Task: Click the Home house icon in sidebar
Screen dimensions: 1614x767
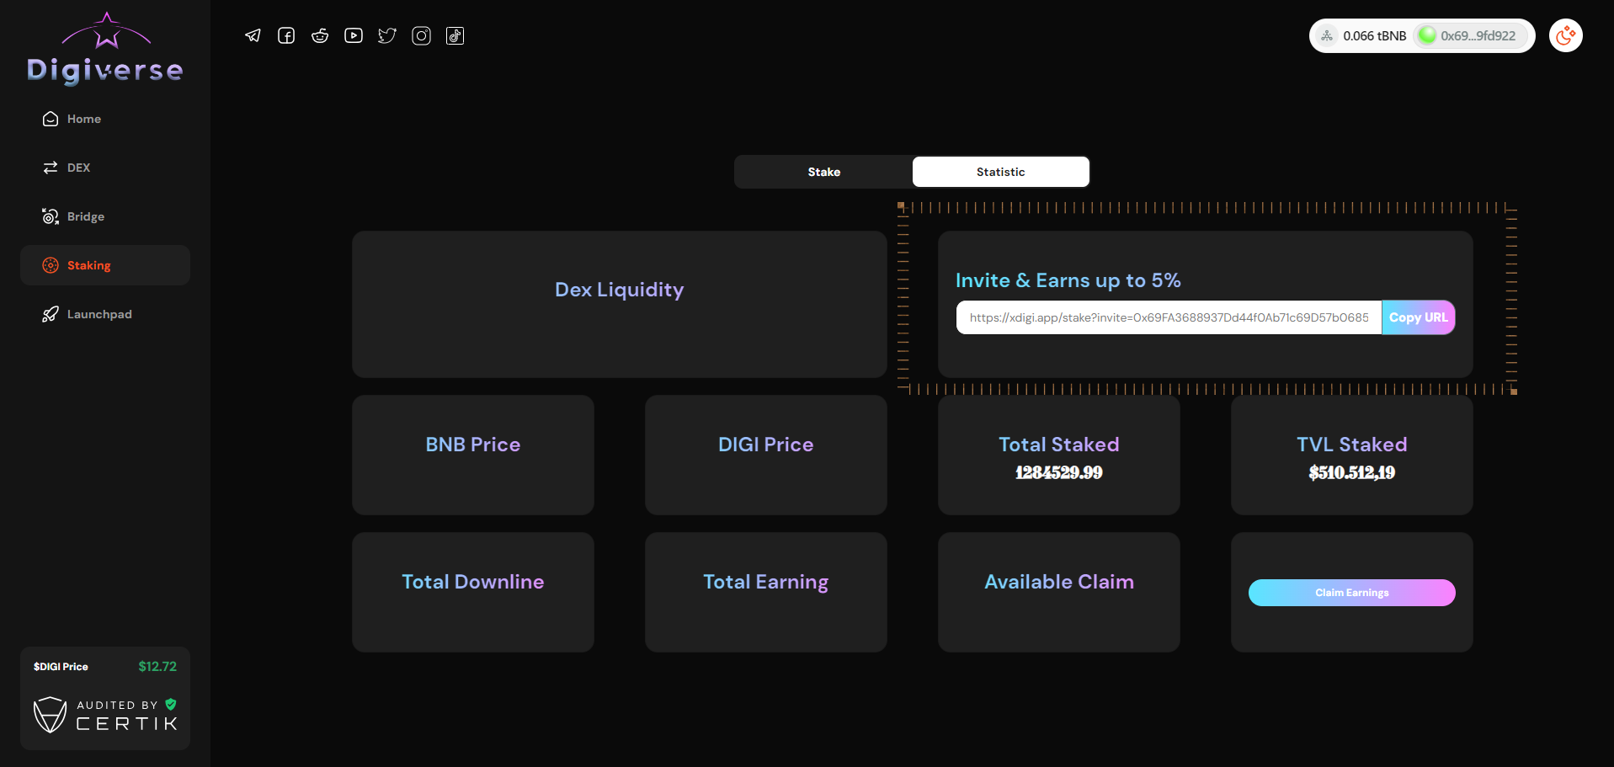Action: (51, 119)
